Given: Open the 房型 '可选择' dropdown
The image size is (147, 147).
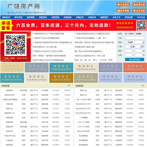Looking at the screenshot, I should [135, 42].
